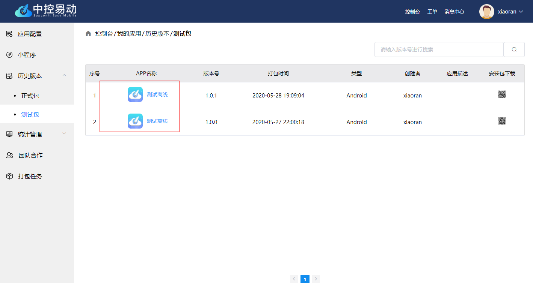Expand the 统计管理 menu chevron

pos(64,133)
